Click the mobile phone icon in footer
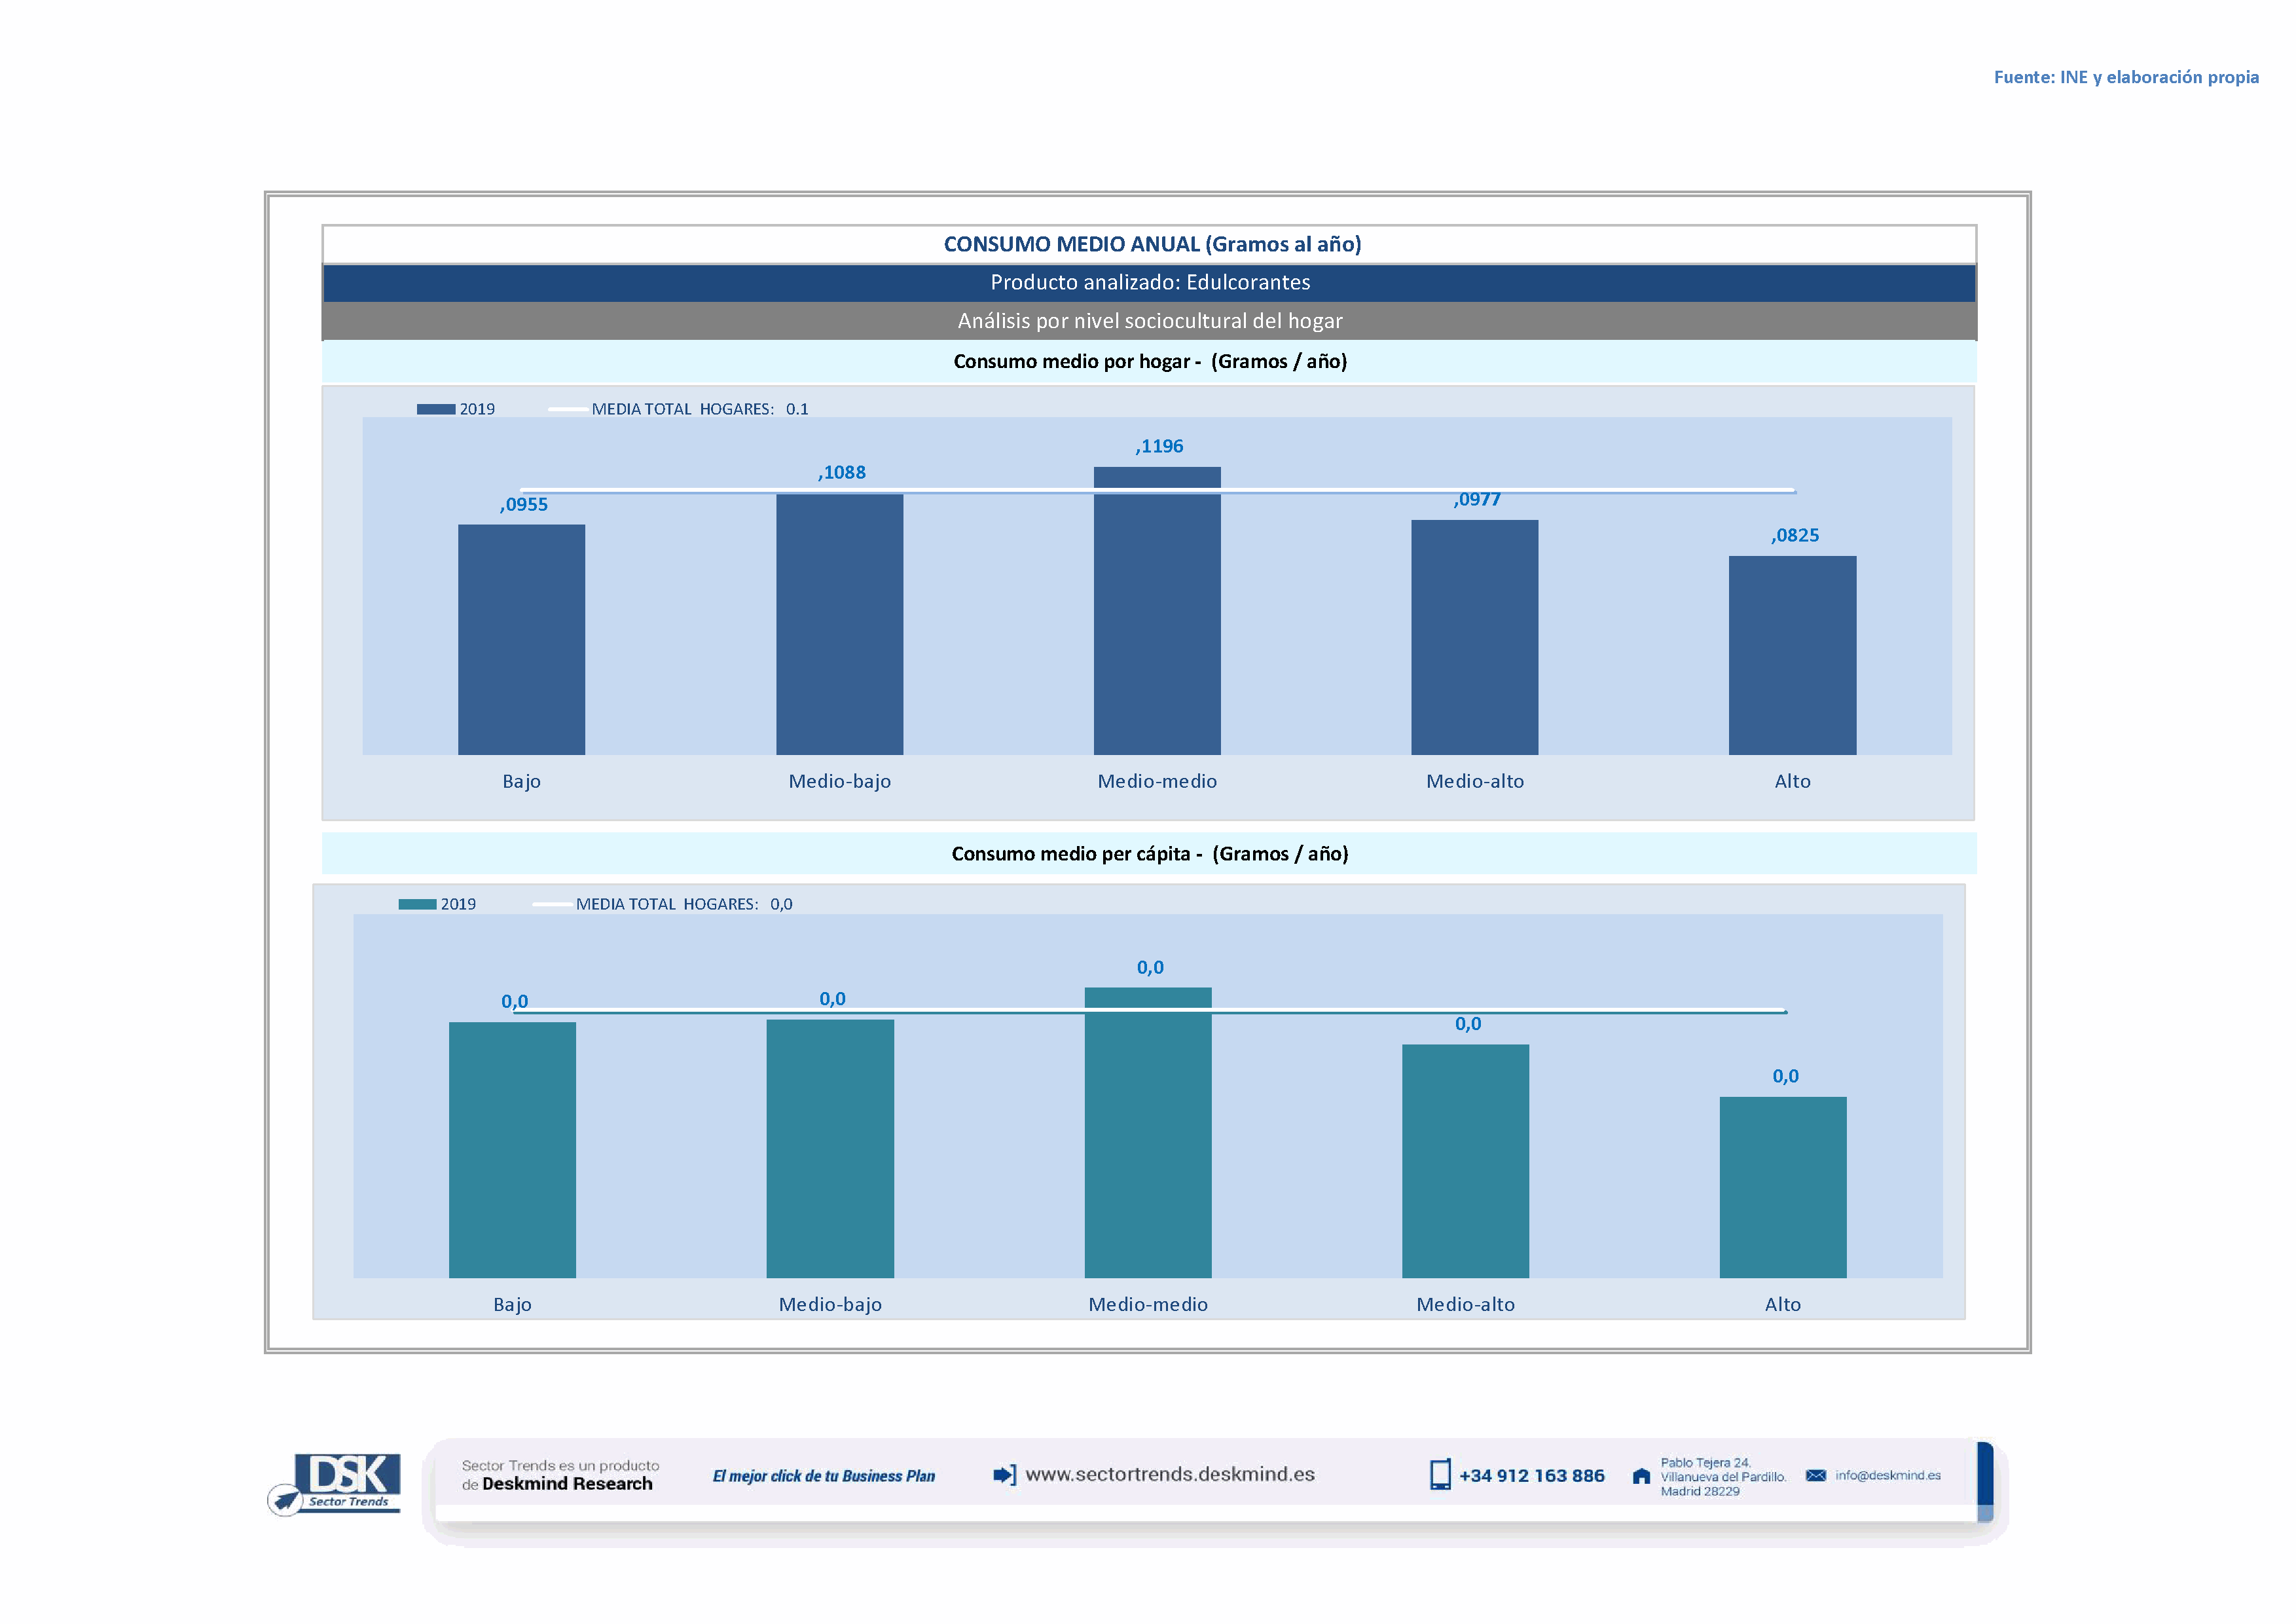The image size is (2296, 1624). pyautogui.click(x=1440, y=1475)
